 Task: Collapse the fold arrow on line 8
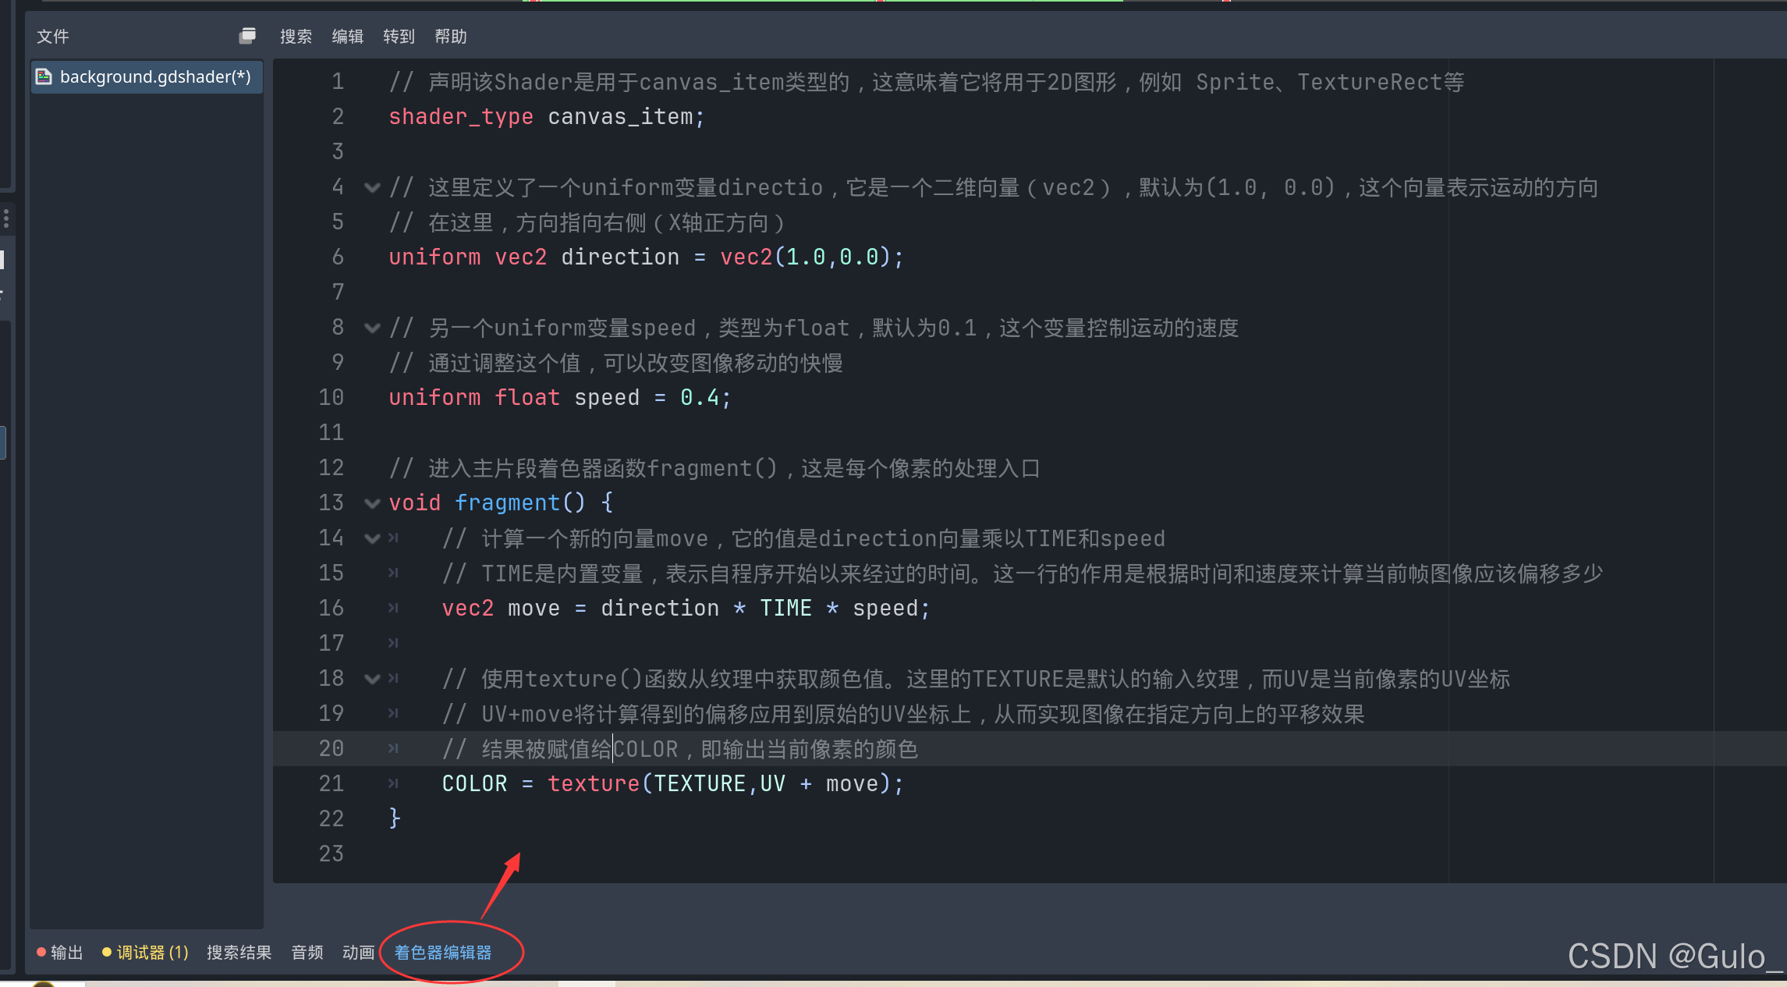click(372, 328)
